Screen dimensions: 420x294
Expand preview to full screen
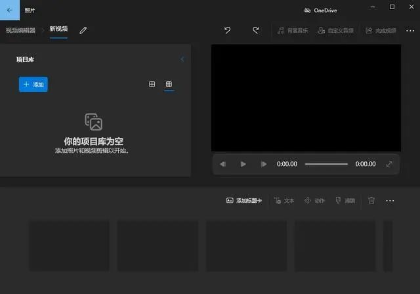pyautogui.click(x=389, y=164)
